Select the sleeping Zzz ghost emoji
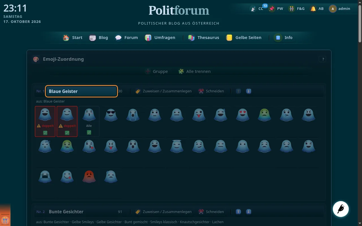Screen dimensions: 362x226 click(45, 146)
